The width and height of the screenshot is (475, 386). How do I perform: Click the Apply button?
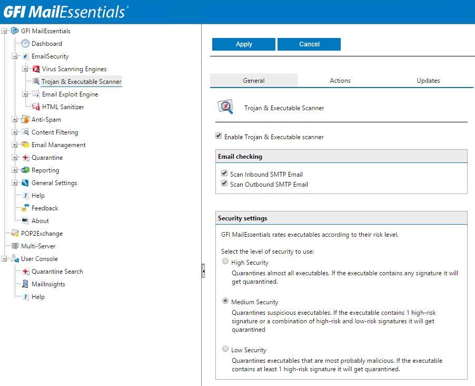[x=244, y=44]
